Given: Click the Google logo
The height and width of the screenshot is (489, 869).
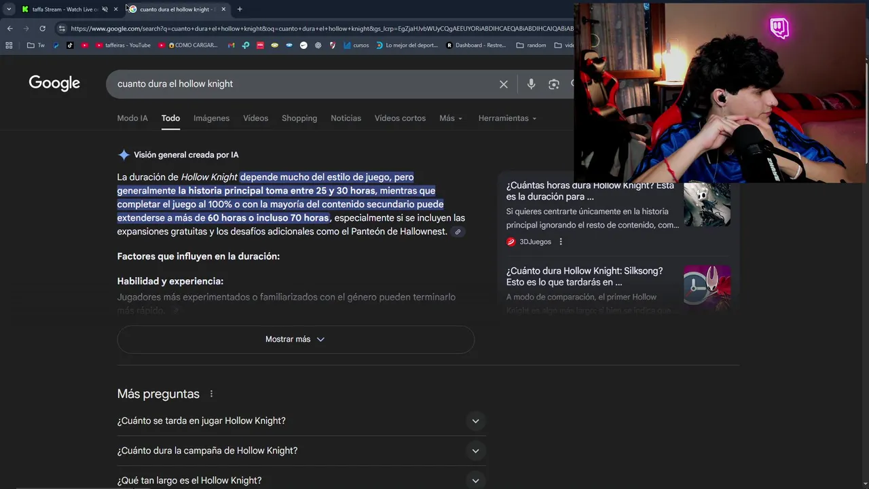Looking at the screenshot, I should click(x=54, y=84).
